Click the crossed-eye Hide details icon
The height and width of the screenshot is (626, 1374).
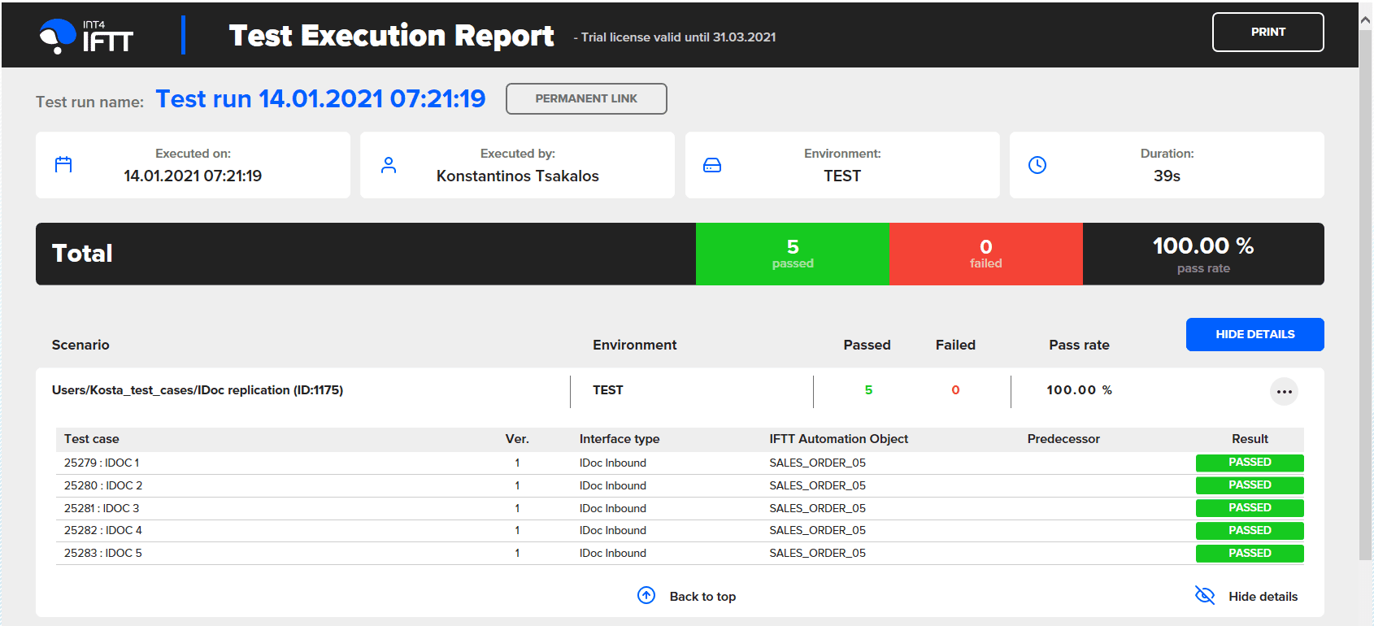pyautogui.click(x=1205, y=596)
